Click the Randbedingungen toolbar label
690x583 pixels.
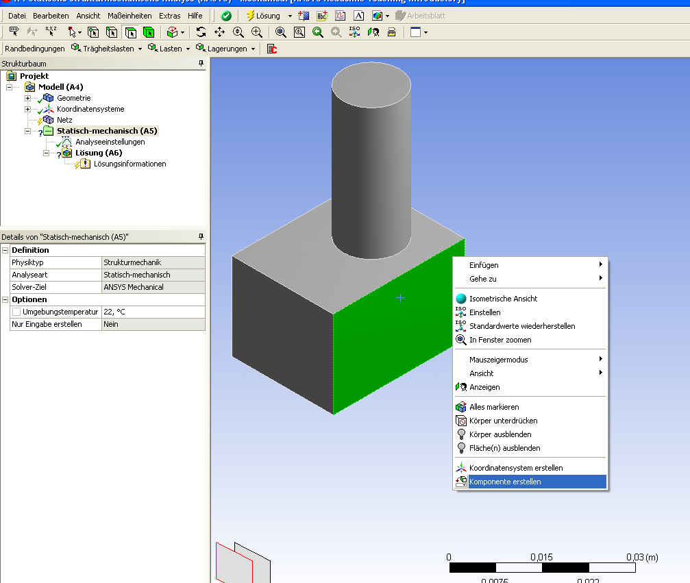tap(35, 49)
